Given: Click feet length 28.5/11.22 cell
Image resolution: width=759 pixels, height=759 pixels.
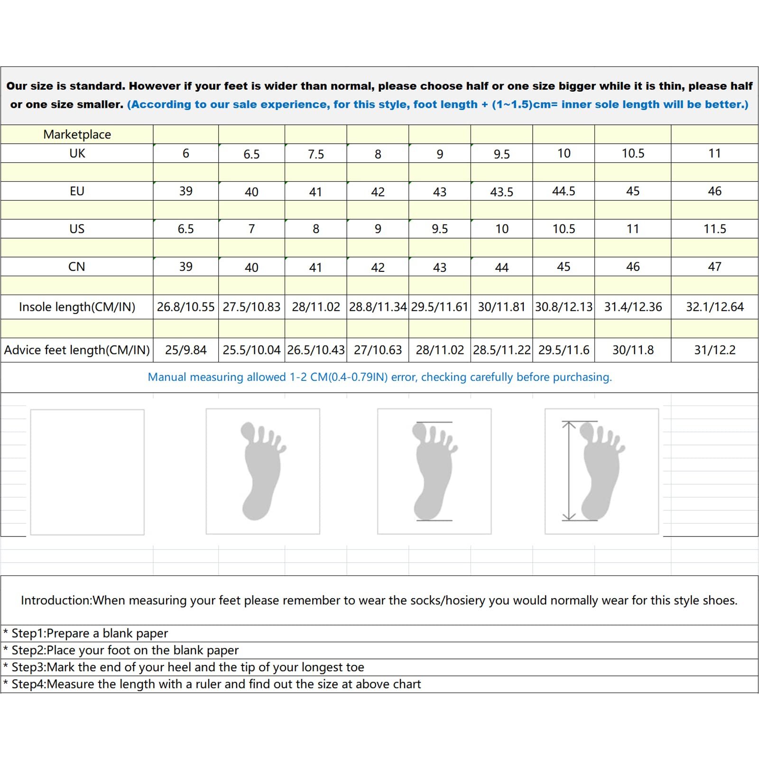Looking at the screenshot, I should [502, 350].
